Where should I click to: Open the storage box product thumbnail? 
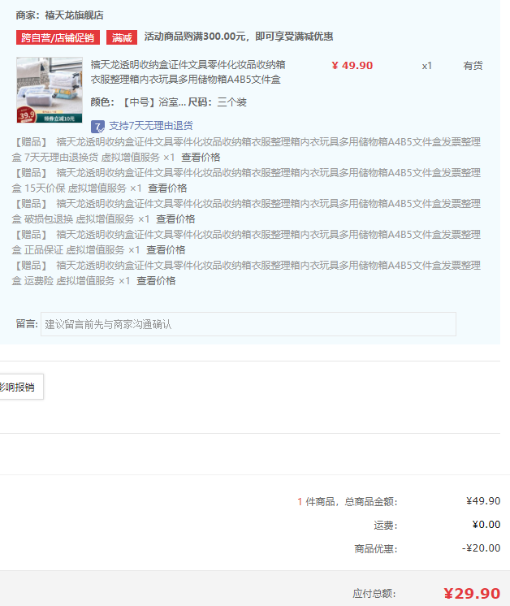click(50, 90)
